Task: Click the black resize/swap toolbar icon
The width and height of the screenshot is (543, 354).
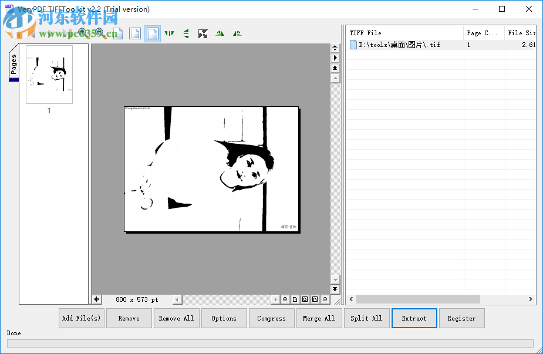Action: [x=203, y=33]
